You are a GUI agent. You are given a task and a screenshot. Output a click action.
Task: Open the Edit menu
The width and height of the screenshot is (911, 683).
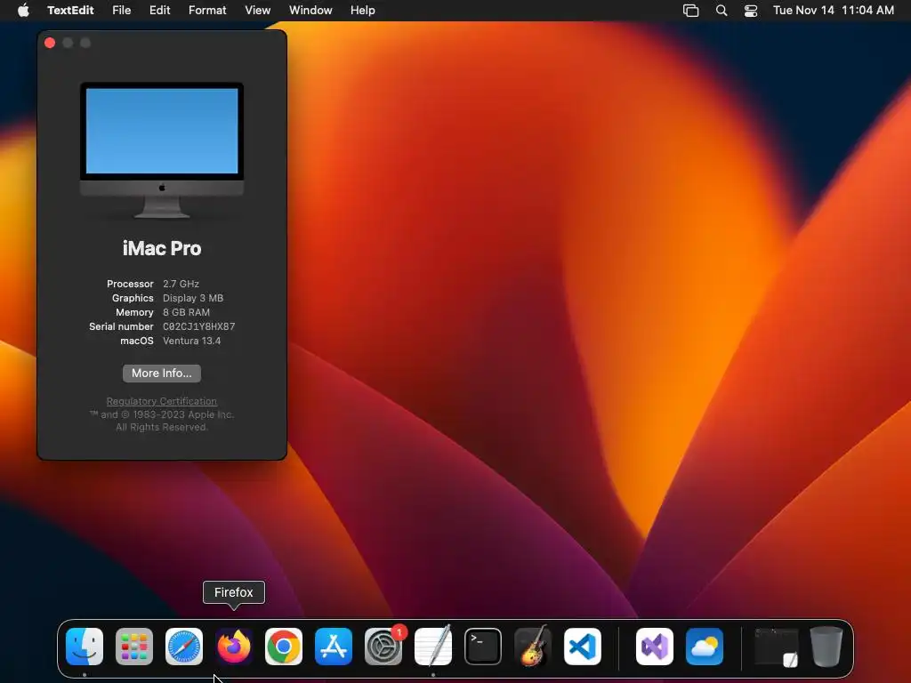click(159, 10)
